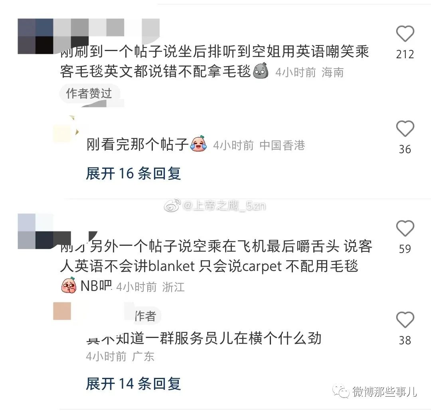Image resolution: width=431 pixels, height=411 pixels.
Task: Click the 4小时前 海南 timestamp
Action: tap(310, 73)
